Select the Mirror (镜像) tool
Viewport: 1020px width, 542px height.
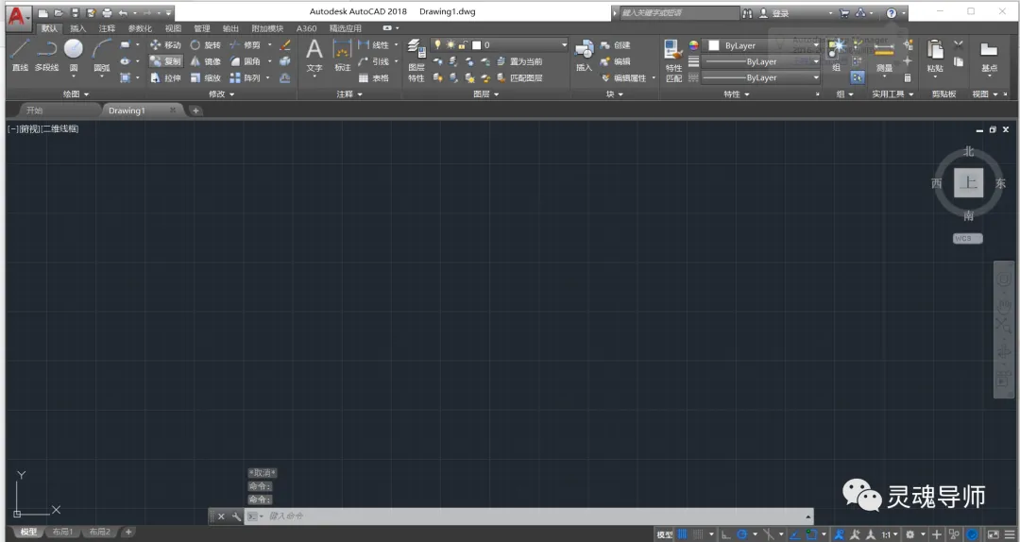pos(206,61)
